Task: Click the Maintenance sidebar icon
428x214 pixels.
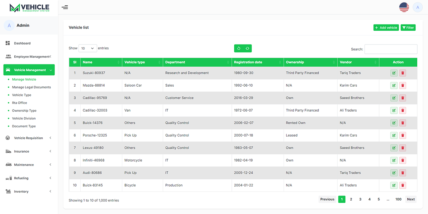Action: tap(8, 164)
